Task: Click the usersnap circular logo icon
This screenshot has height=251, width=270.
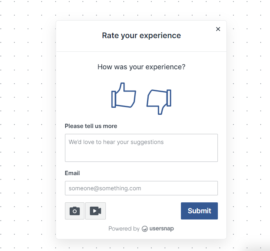Action: point(145,229)
